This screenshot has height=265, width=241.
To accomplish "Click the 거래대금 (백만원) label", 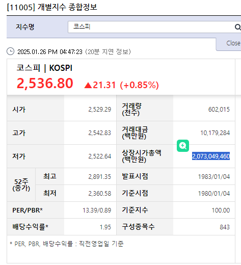I will [x=135, y=132].
